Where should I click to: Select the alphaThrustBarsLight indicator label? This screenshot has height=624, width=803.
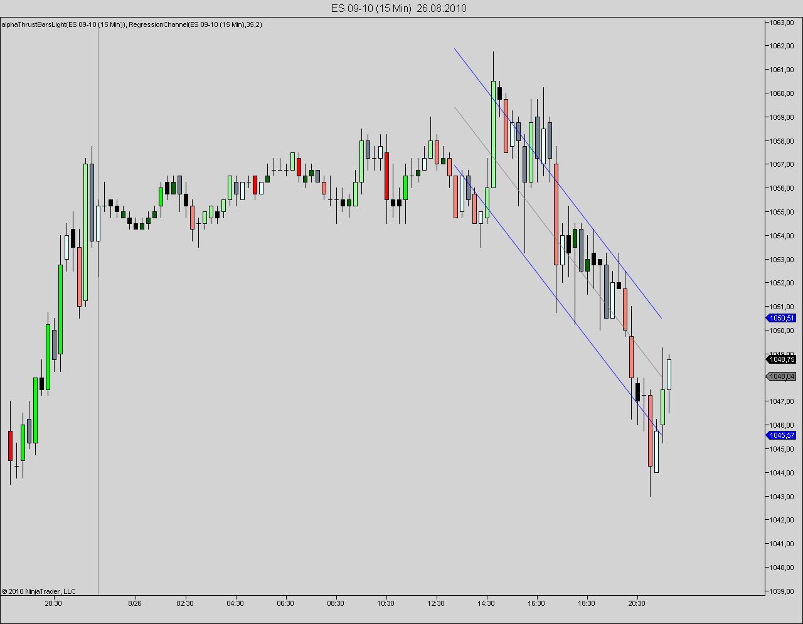63,24
